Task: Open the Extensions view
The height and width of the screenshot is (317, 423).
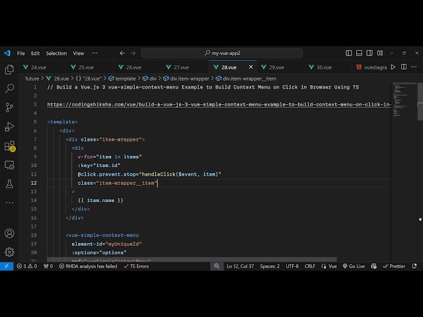Action: pos(9,146)
